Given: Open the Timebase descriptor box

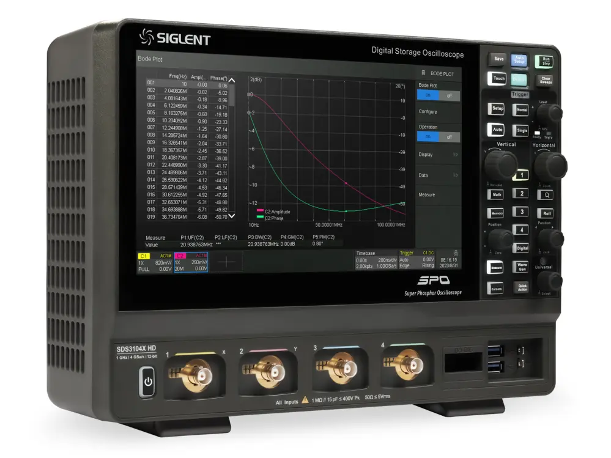Looking at the screenshot, I should [x=376, y=259].
